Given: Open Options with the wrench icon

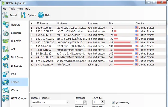Looking at the screenshot, I should click(x=23, y=15).
